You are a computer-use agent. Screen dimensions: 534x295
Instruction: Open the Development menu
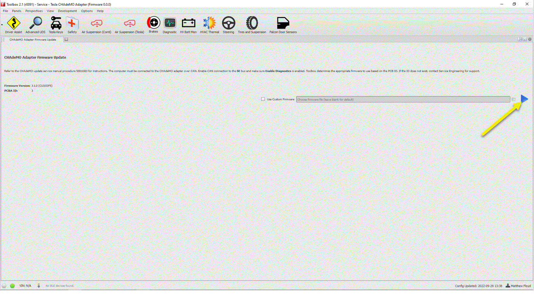[x=67, y=11]
